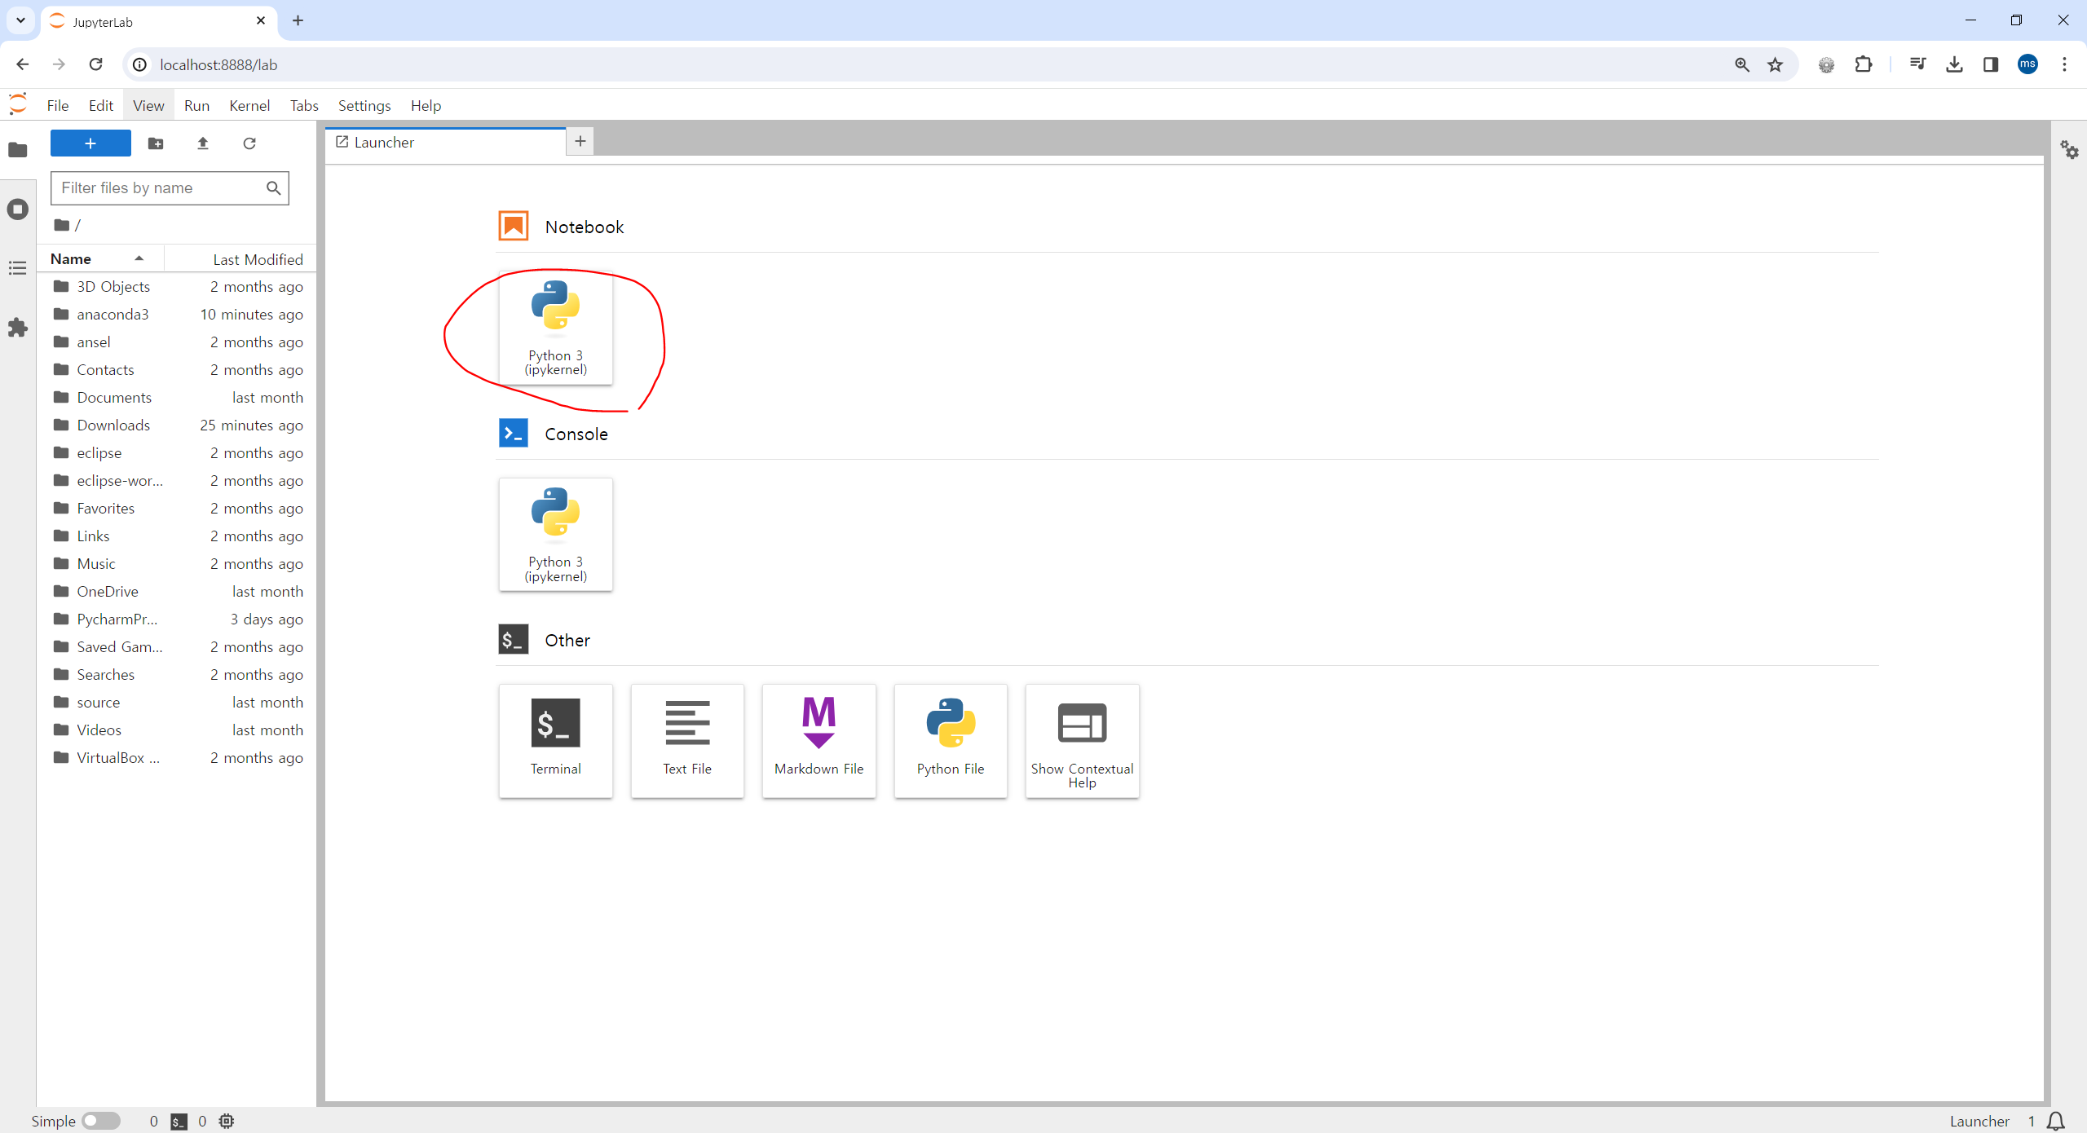Create a new Text File
Image resolution: width=2087 pixels, height=1133 pixels.
(687, 741)
